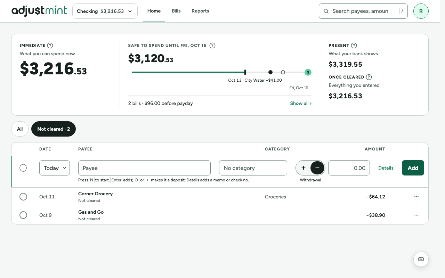The height and width of the screenshot is (278, 445).
Task: Toggle cleared status for the new entry
Action: tap(23, 168)
